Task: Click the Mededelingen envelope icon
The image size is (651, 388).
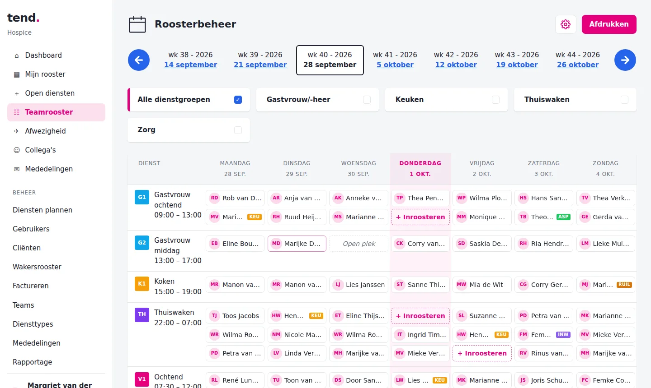Action: tap(17, 169)
